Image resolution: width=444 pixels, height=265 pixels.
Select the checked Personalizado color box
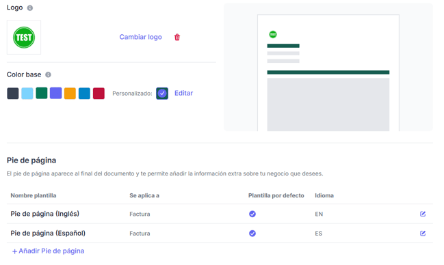tap(162, 94)
